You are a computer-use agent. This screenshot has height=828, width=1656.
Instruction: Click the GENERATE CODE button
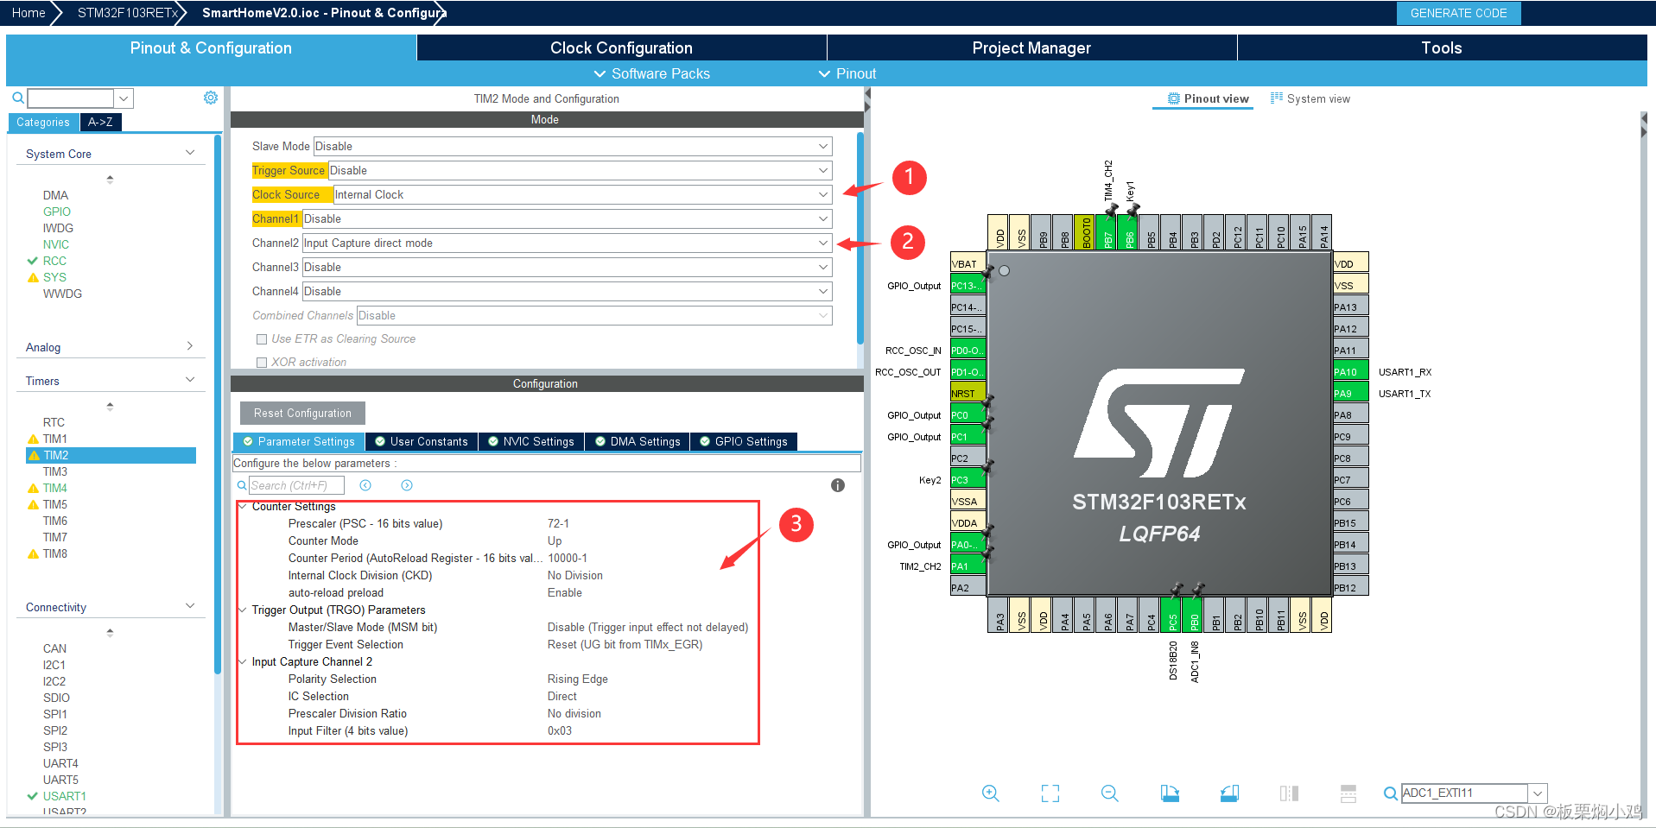click(1458, 13)
